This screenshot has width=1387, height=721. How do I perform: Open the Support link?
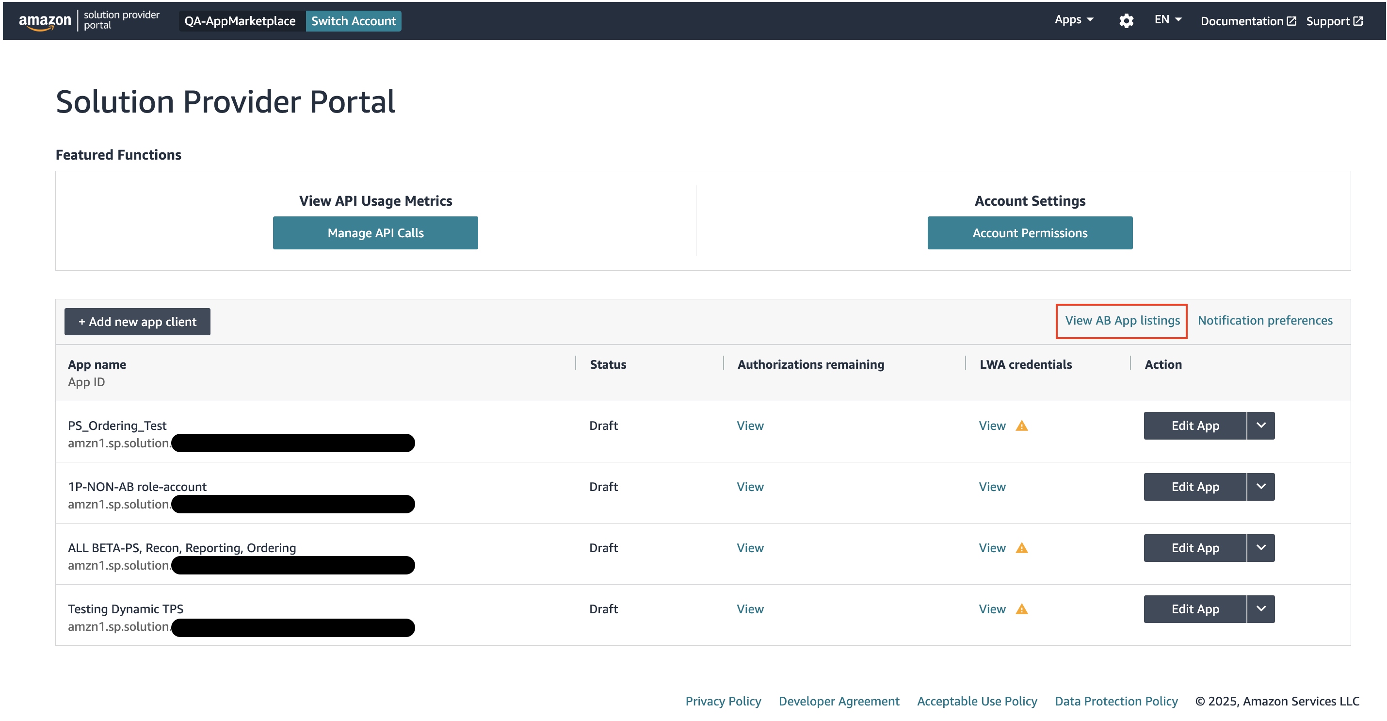1334,21
